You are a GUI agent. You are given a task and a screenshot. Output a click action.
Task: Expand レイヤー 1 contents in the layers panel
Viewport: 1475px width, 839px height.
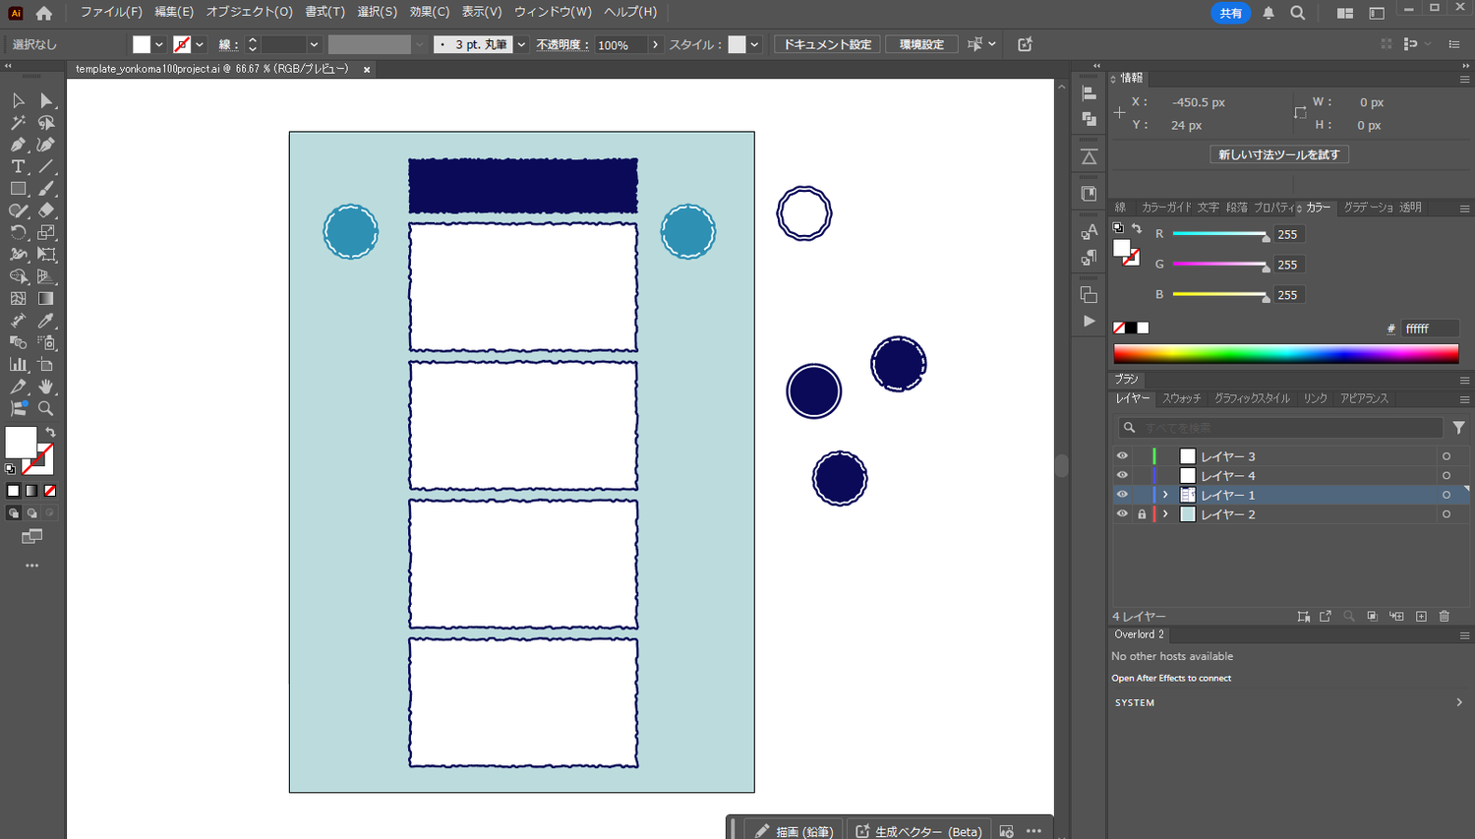tap(1165, 495)
